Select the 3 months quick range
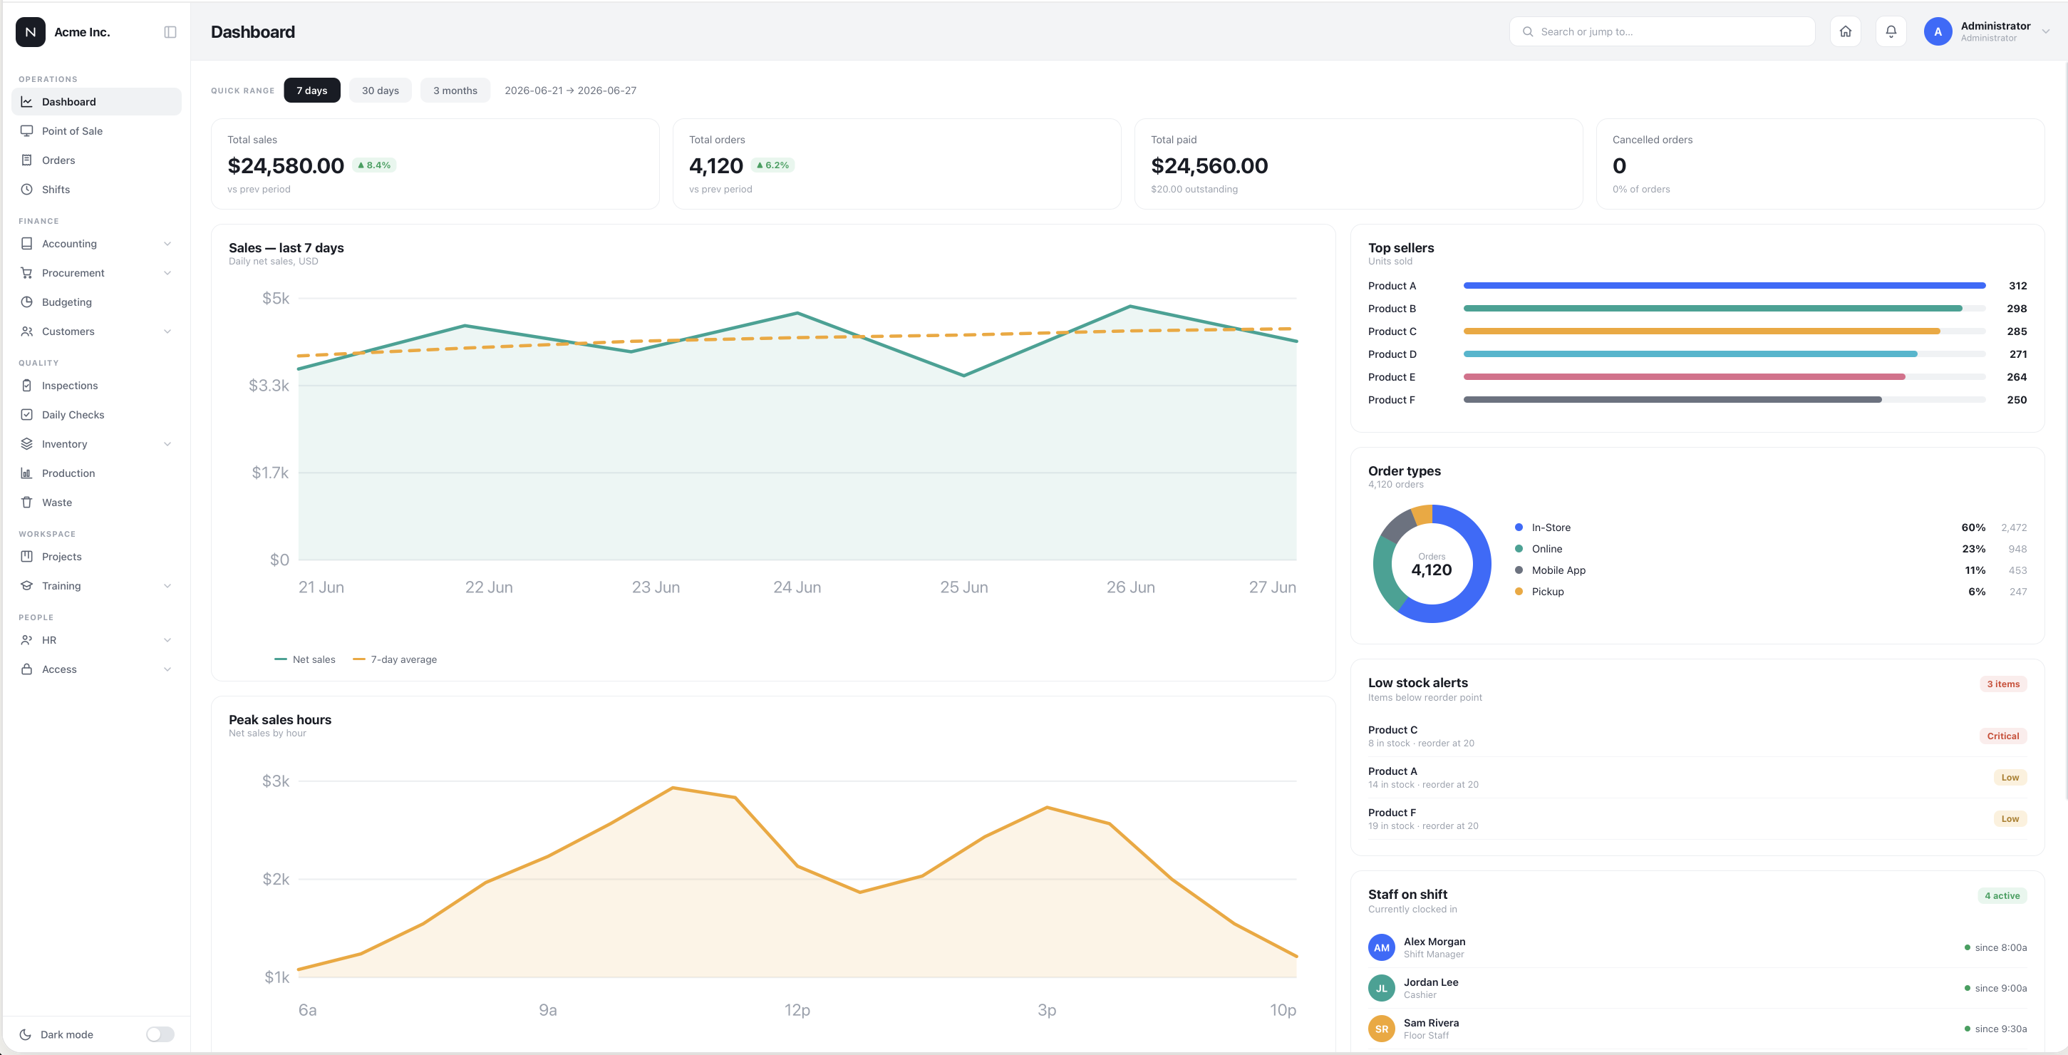Screen dimensions: 2068x1055 point(455,91)
